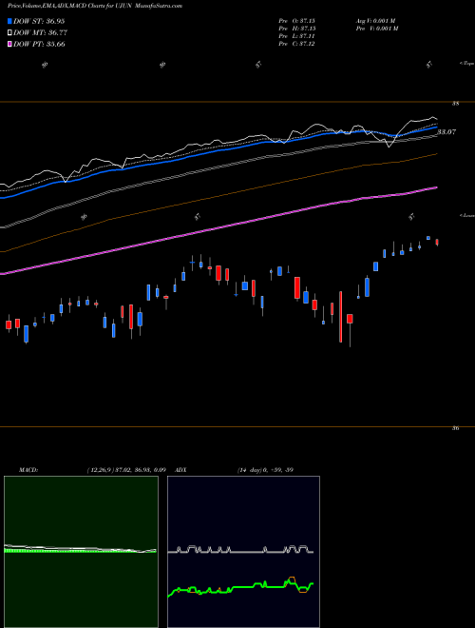Select the 'DOW PT: 35.66' legend label
The width and height of the screenshot is (475, 628).
[39, 44]
